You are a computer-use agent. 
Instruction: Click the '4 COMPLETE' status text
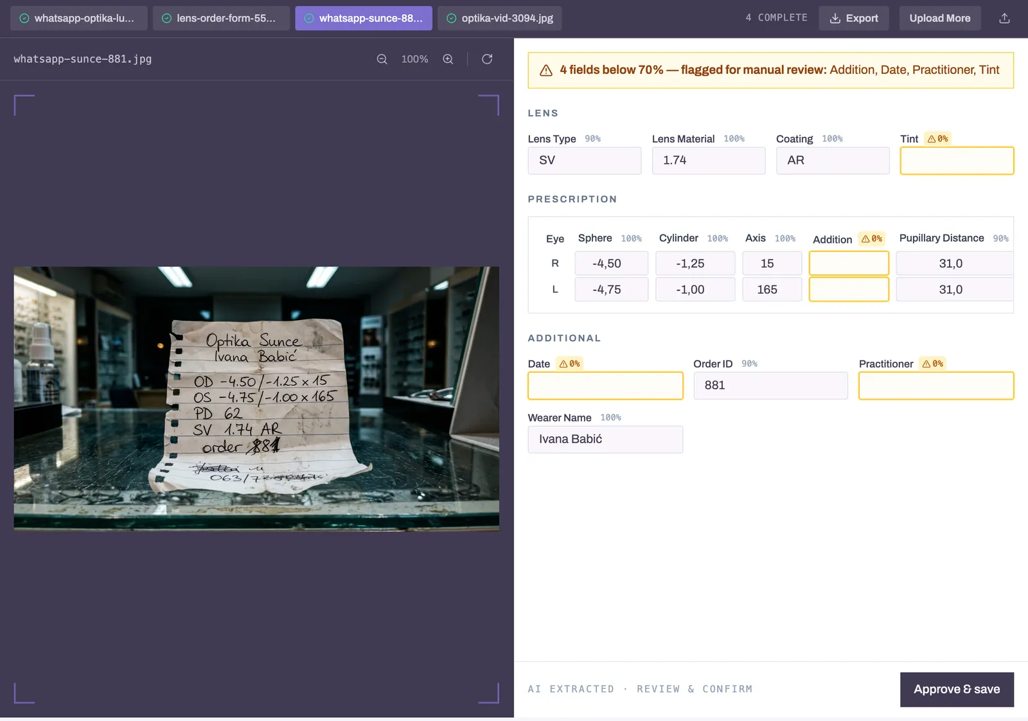tap(776, 18)
